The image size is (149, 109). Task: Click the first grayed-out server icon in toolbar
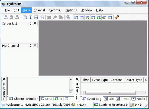(x=11, y=17)
